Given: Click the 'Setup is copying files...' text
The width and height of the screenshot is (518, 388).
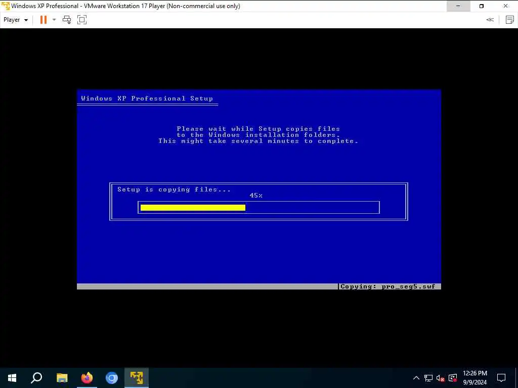Looking at the screenshot, I should coord(174,189).
